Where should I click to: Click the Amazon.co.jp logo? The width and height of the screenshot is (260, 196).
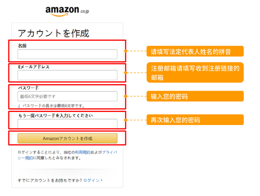67,11
